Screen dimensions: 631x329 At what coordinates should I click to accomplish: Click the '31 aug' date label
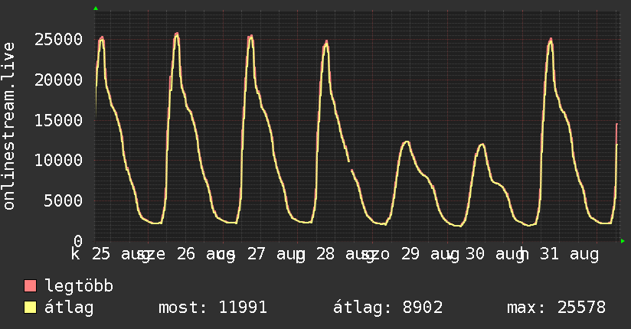[569, 254]
